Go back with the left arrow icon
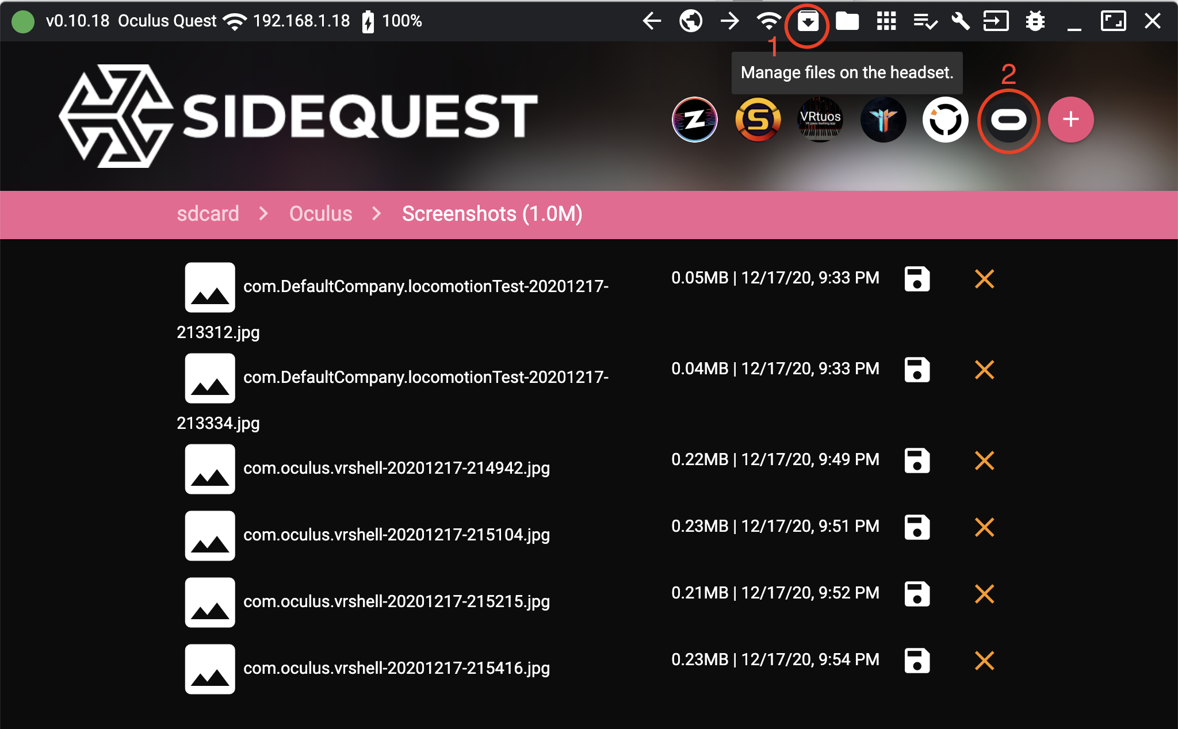Screen dimensions: 1178x729 [652, 21]
